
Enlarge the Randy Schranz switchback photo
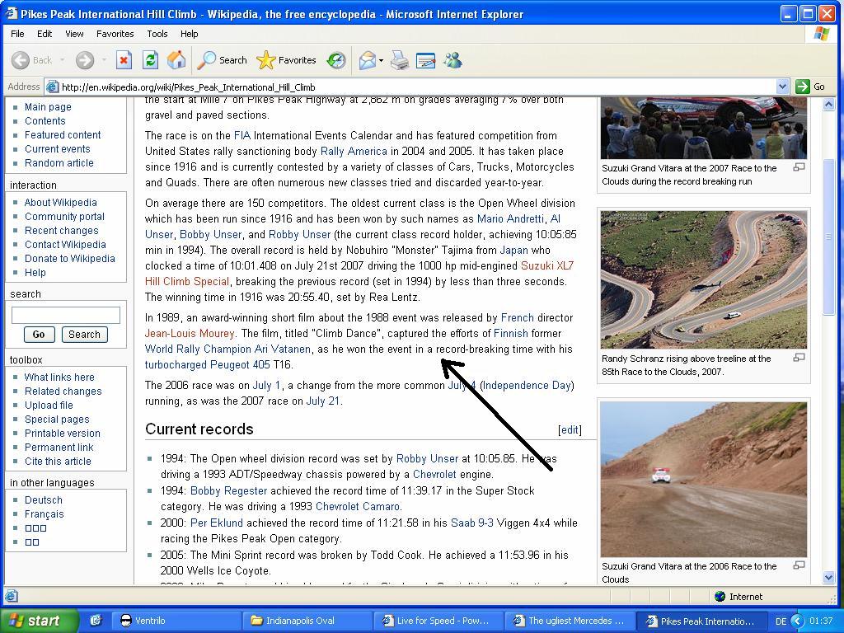coord(704,279)
